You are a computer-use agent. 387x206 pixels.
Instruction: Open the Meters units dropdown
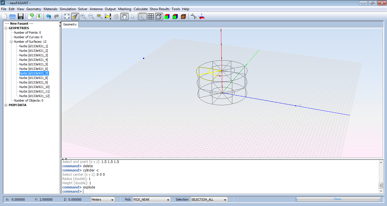(103, 199)
